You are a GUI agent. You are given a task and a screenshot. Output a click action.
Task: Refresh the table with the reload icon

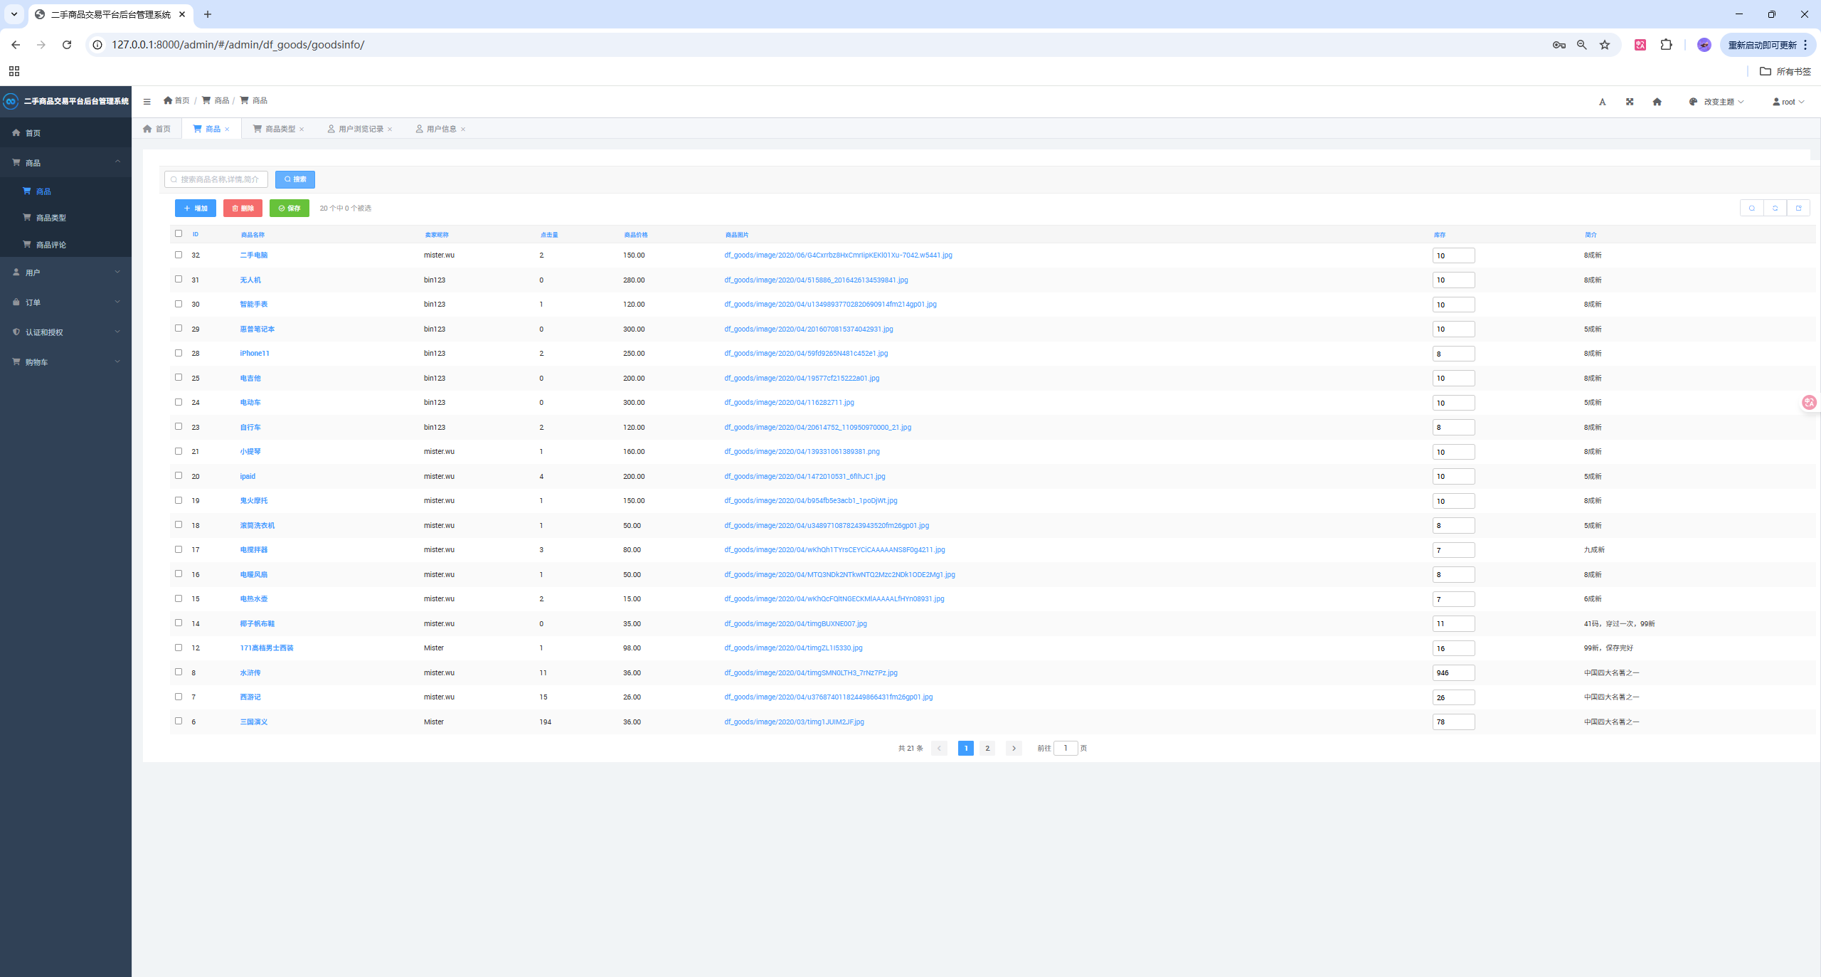click(1775, 208)
